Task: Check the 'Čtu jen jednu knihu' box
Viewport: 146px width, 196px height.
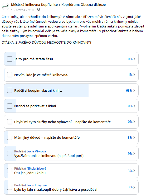Action: click(9, 171)
